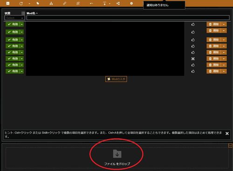Click the gear icon in the toolbar

pos(131,3)
